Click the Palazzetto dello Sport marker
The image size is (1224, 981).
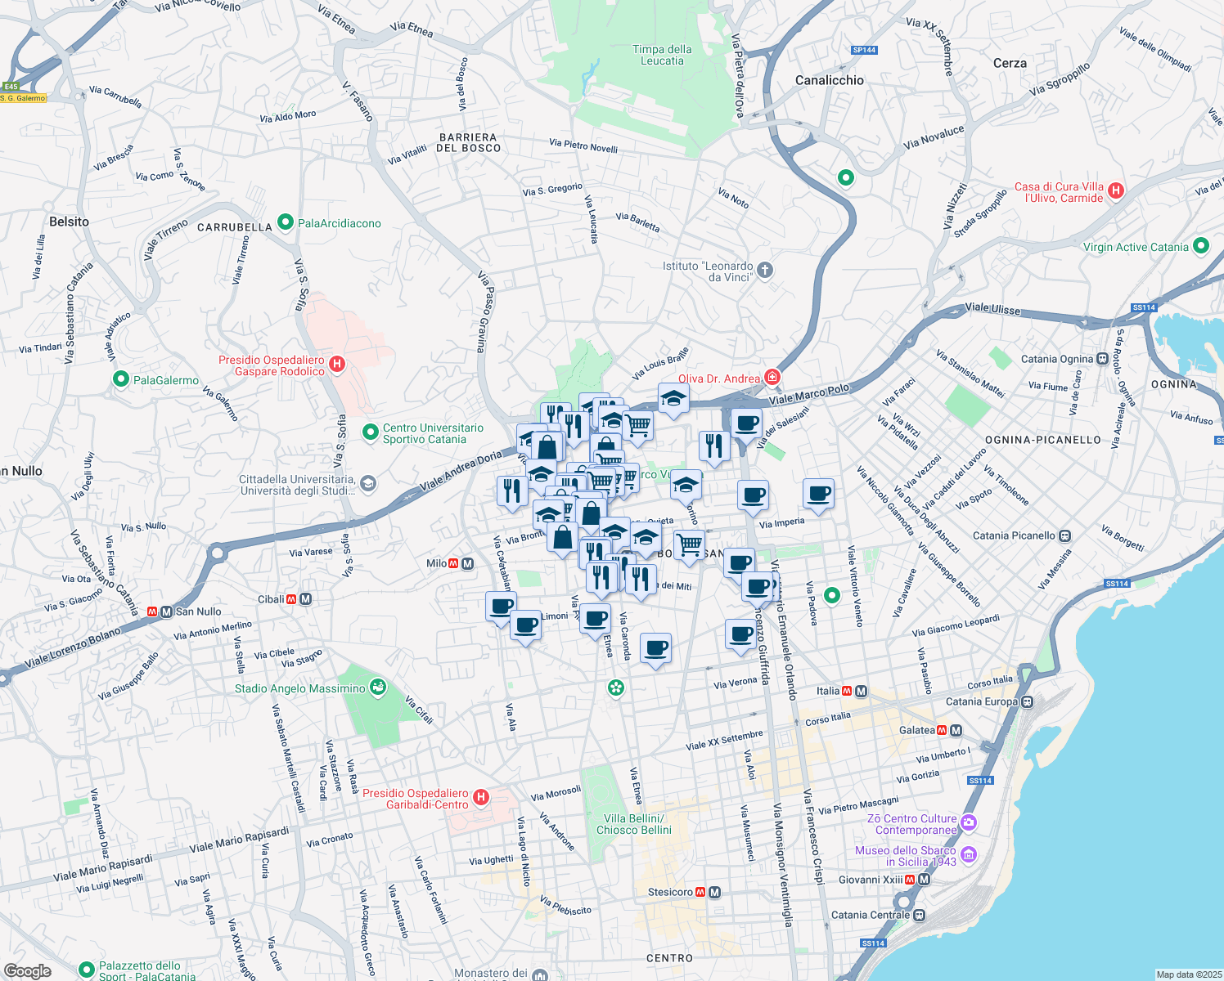87,970
